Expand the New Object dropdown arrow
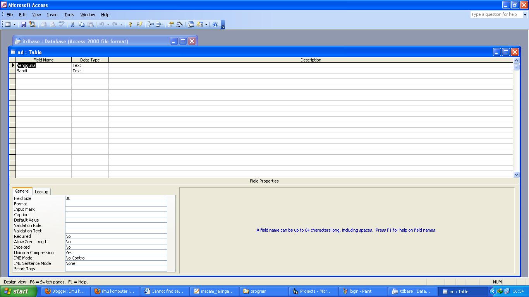The height and width of the screenshot is (297, 529). (x=206, y=24)
